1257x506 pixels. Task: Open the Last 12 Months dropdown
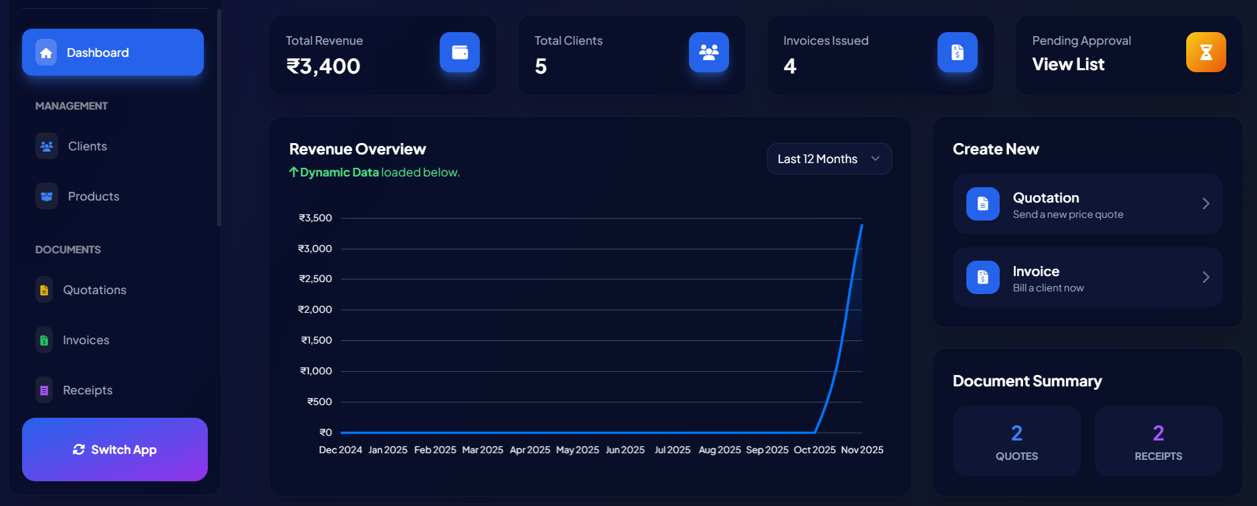tap(829, 159)
